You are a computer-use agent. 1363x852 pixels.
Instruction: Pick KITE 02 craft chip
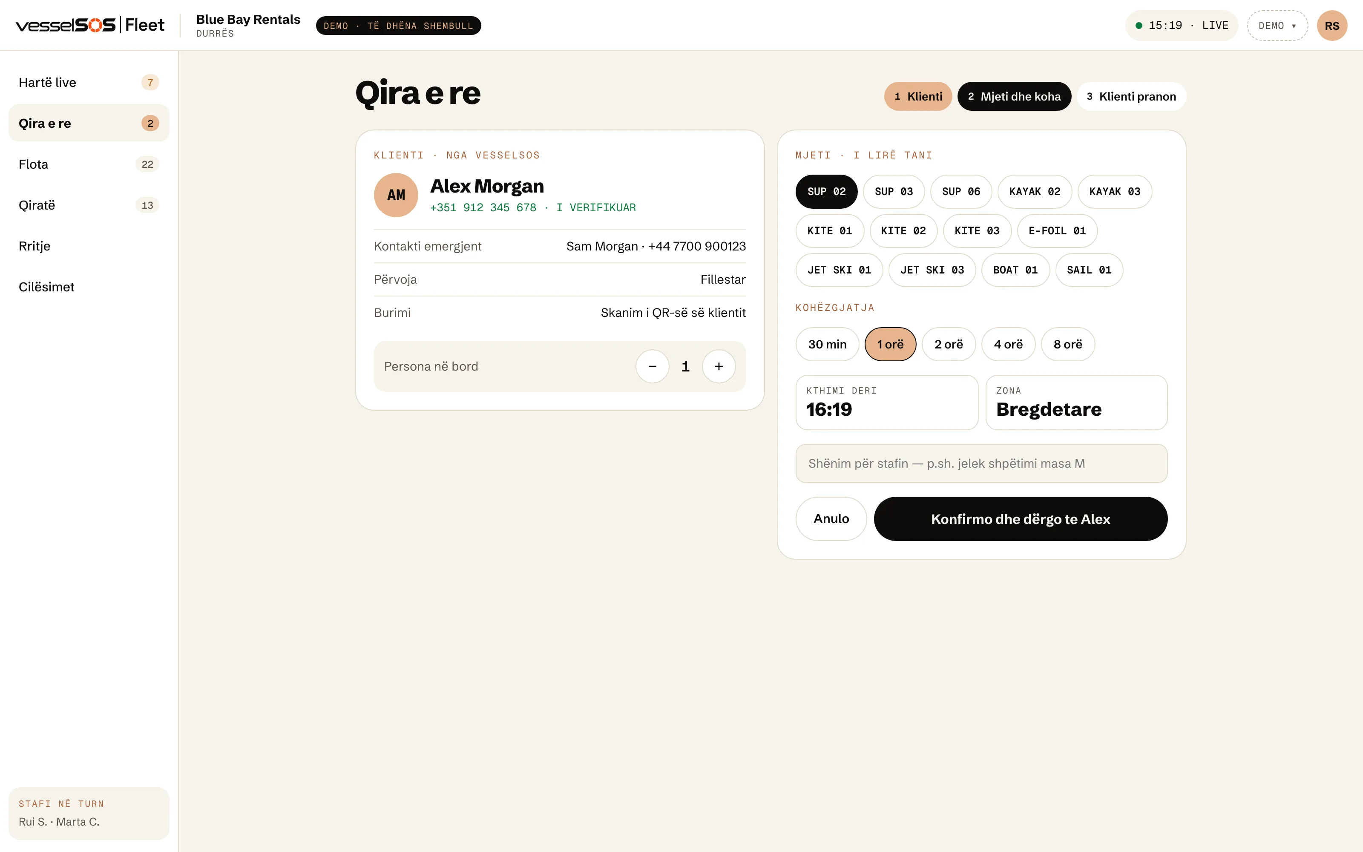903,230
